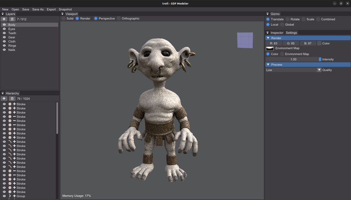Viewport: 351px width, 200px height.
Task: Select Color as the background source
Action: point(268,54)
